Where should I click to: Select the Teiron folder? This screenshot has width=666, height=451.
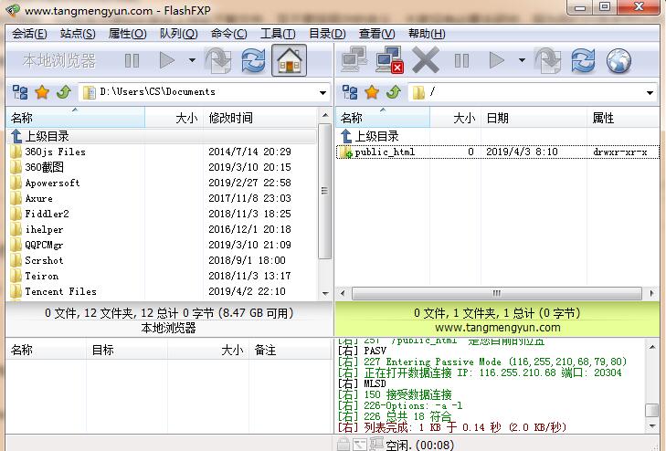coord(41,276)
